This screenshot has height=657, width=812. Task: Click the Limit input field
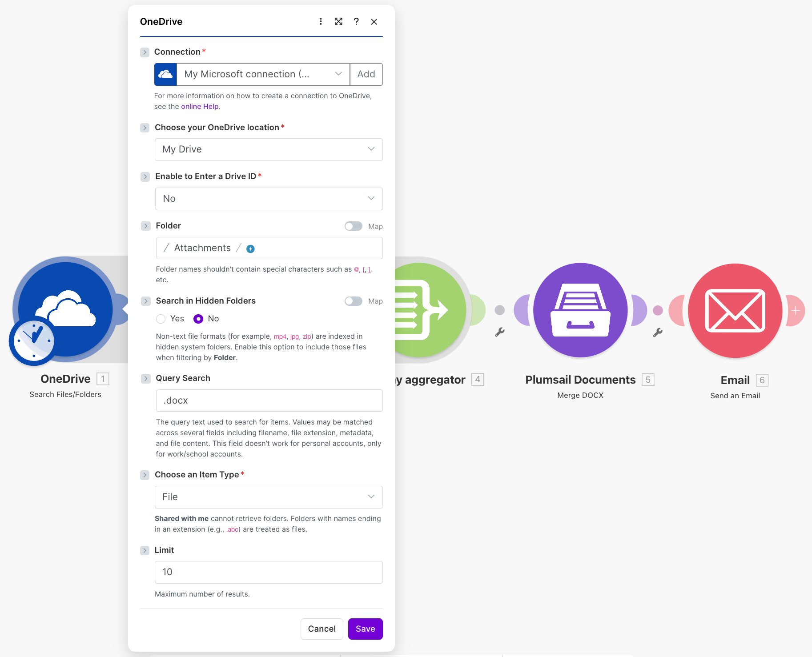tap(269, 572)
